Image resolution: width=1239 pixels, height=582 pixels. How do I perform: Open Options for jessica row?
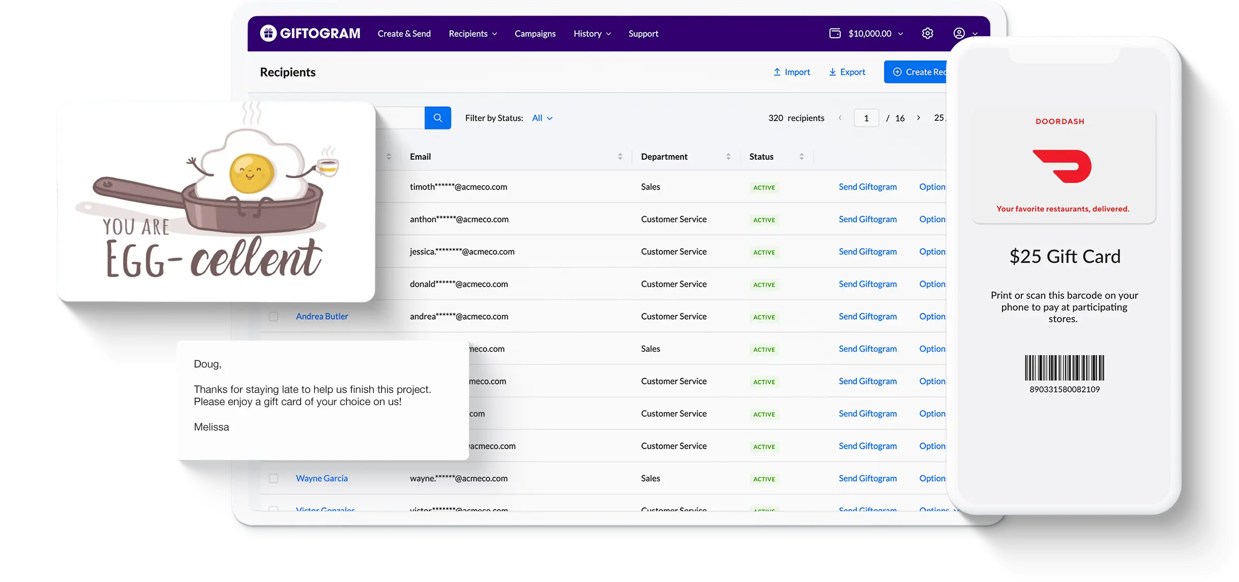(x=932, y=252)
